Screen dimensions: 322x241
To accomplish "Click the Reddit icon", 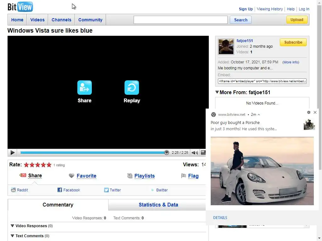I will click(x=13, y=190).
